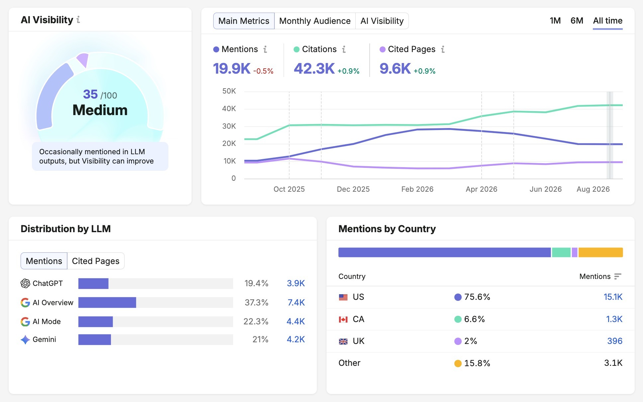
Task: Click the US flag icon
Action: (x=343, y=297)
